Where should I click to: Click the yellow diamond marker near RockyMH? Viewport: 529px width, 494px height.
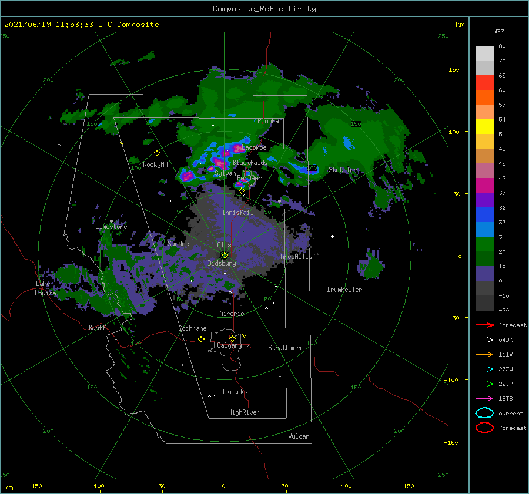coord(157,153)
